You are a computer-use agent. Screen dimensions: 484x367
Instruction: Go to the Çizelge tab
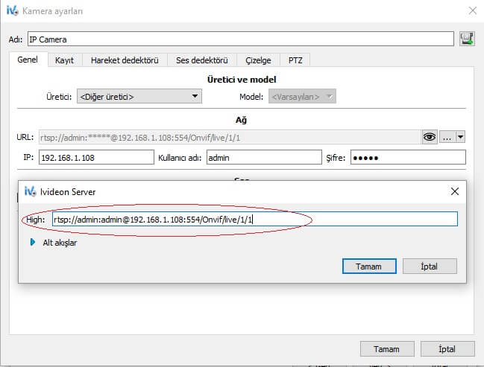[258, 60]
